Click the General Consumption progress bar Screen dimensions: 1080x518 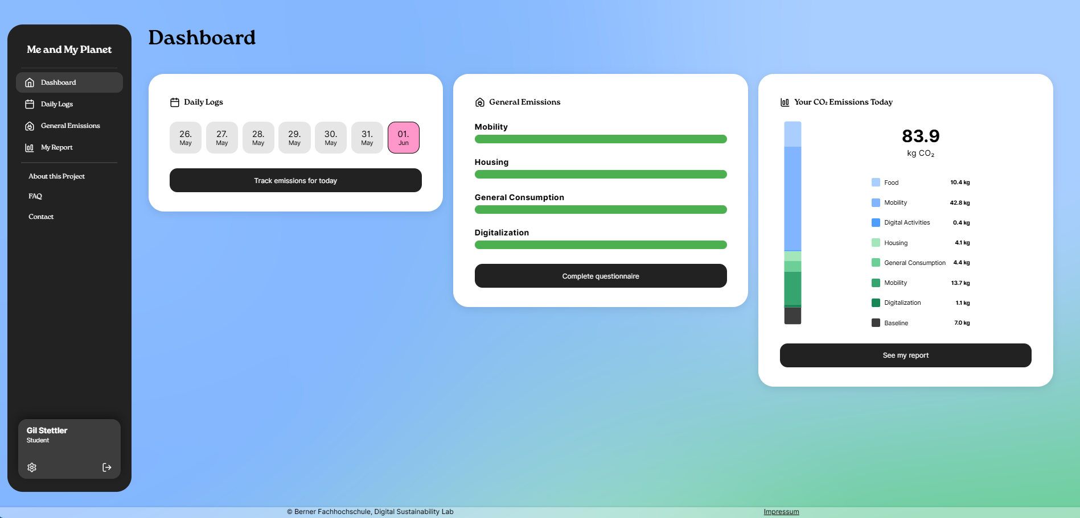tap(601, 210)
